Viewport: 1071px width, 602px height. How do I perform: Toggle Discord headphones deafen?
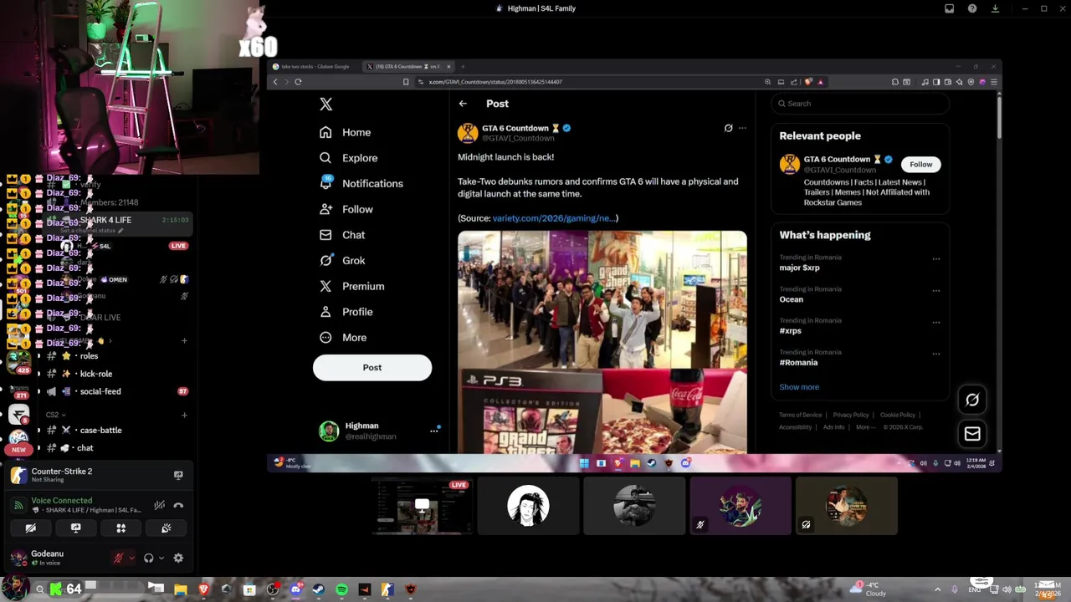148,559
